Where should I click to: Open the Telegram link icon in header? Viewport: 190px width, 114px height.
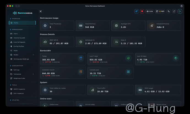[x=136, y=11]
